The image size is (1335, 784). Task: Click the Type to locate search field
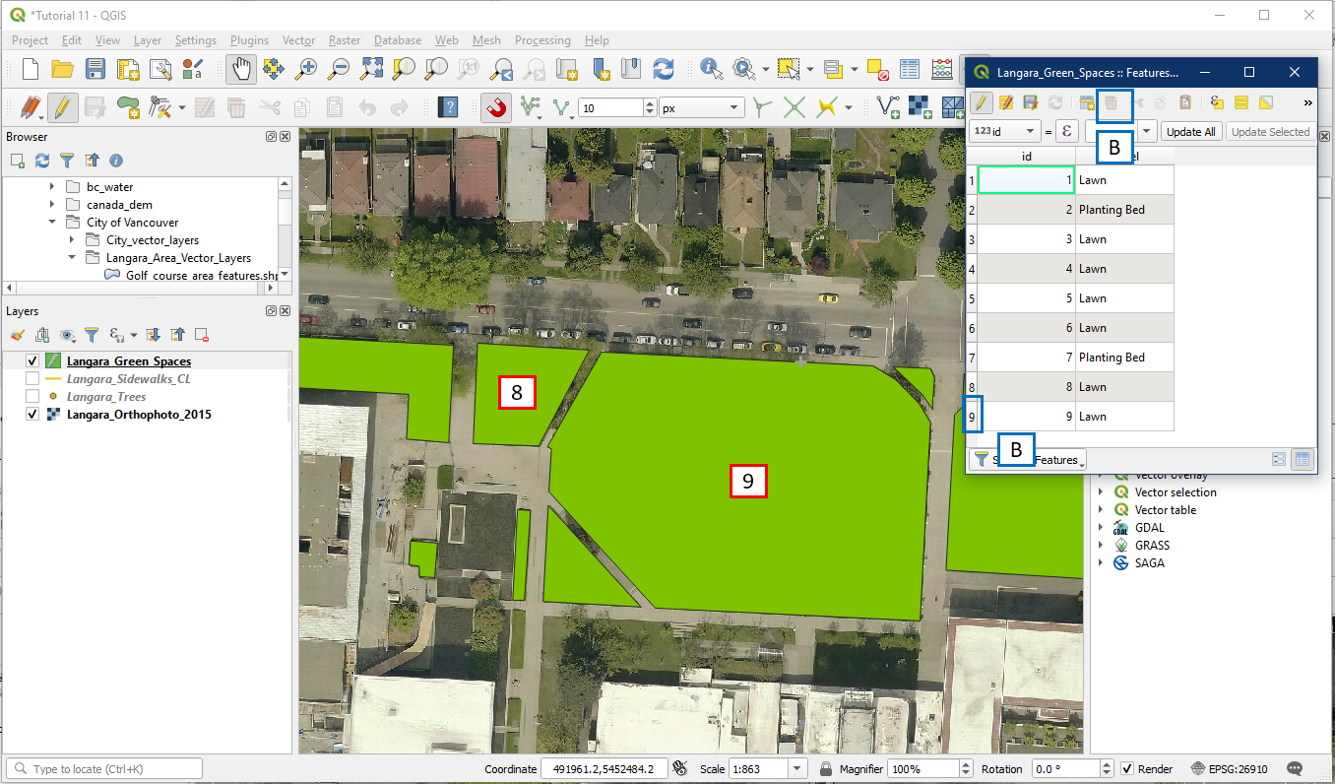click(x=108, y=769)
